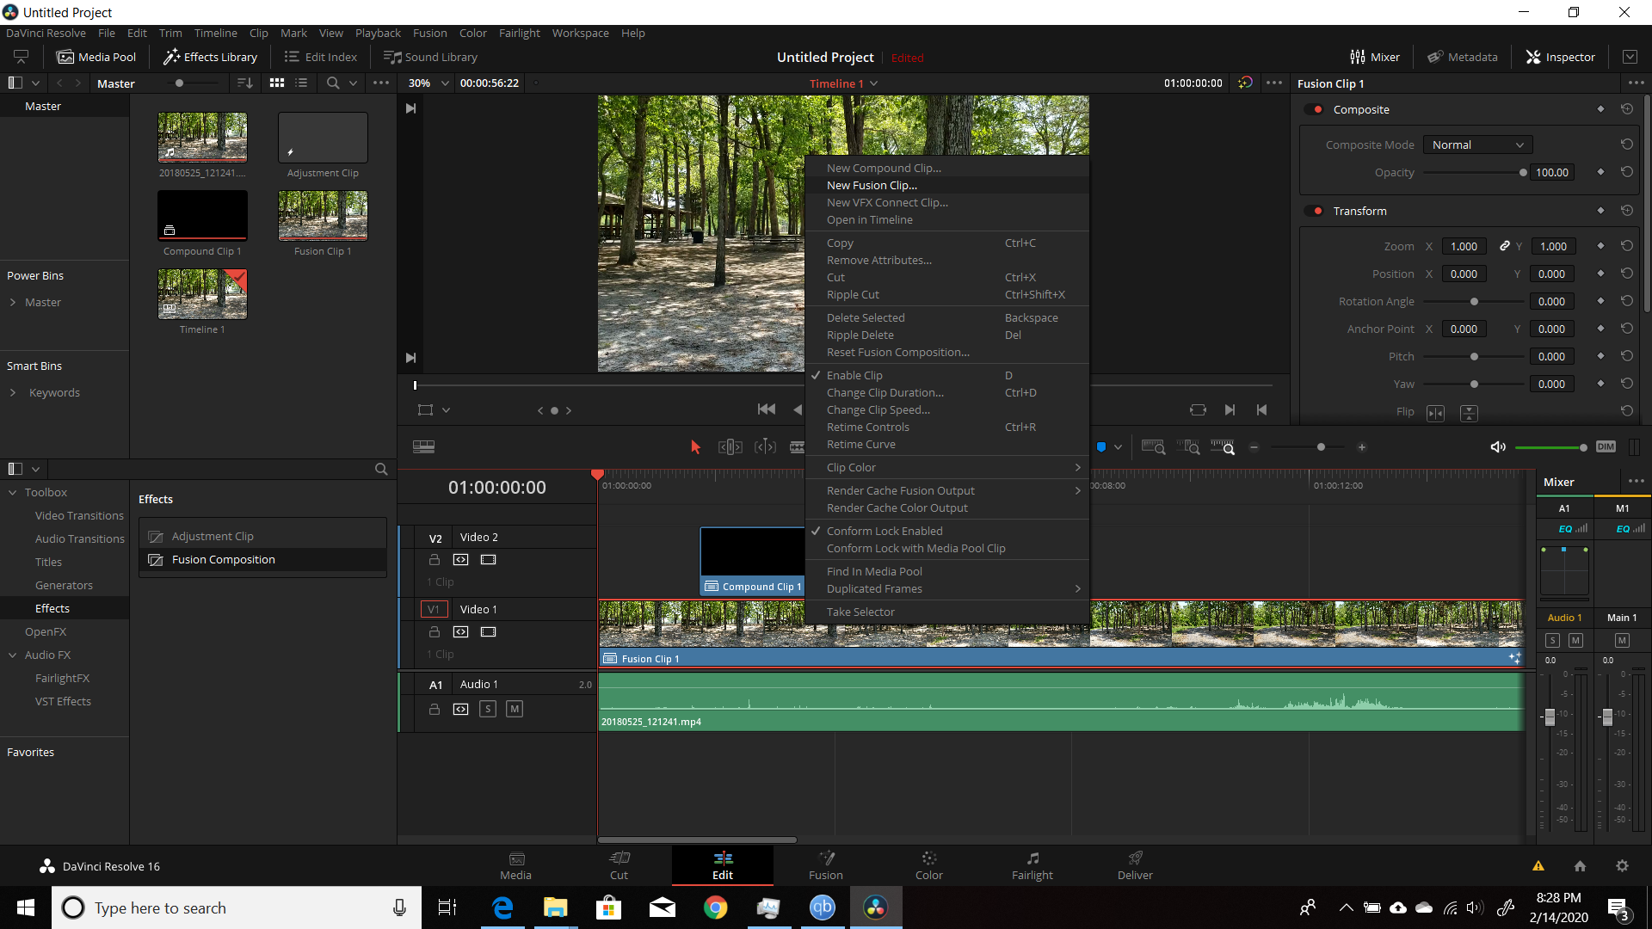The height and width of the screenshot is (929, 1652).
Task: Toggle the Mixer panel button
Action: click(1375, 57)
